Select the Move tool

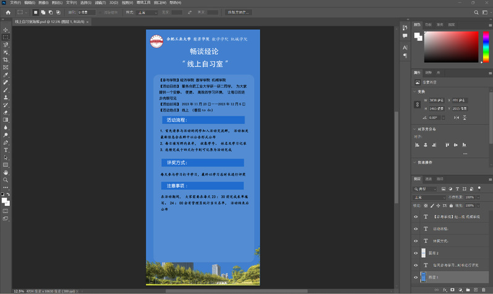coord(6,30)
